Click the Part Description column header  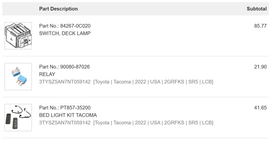[x=58, y=9]
